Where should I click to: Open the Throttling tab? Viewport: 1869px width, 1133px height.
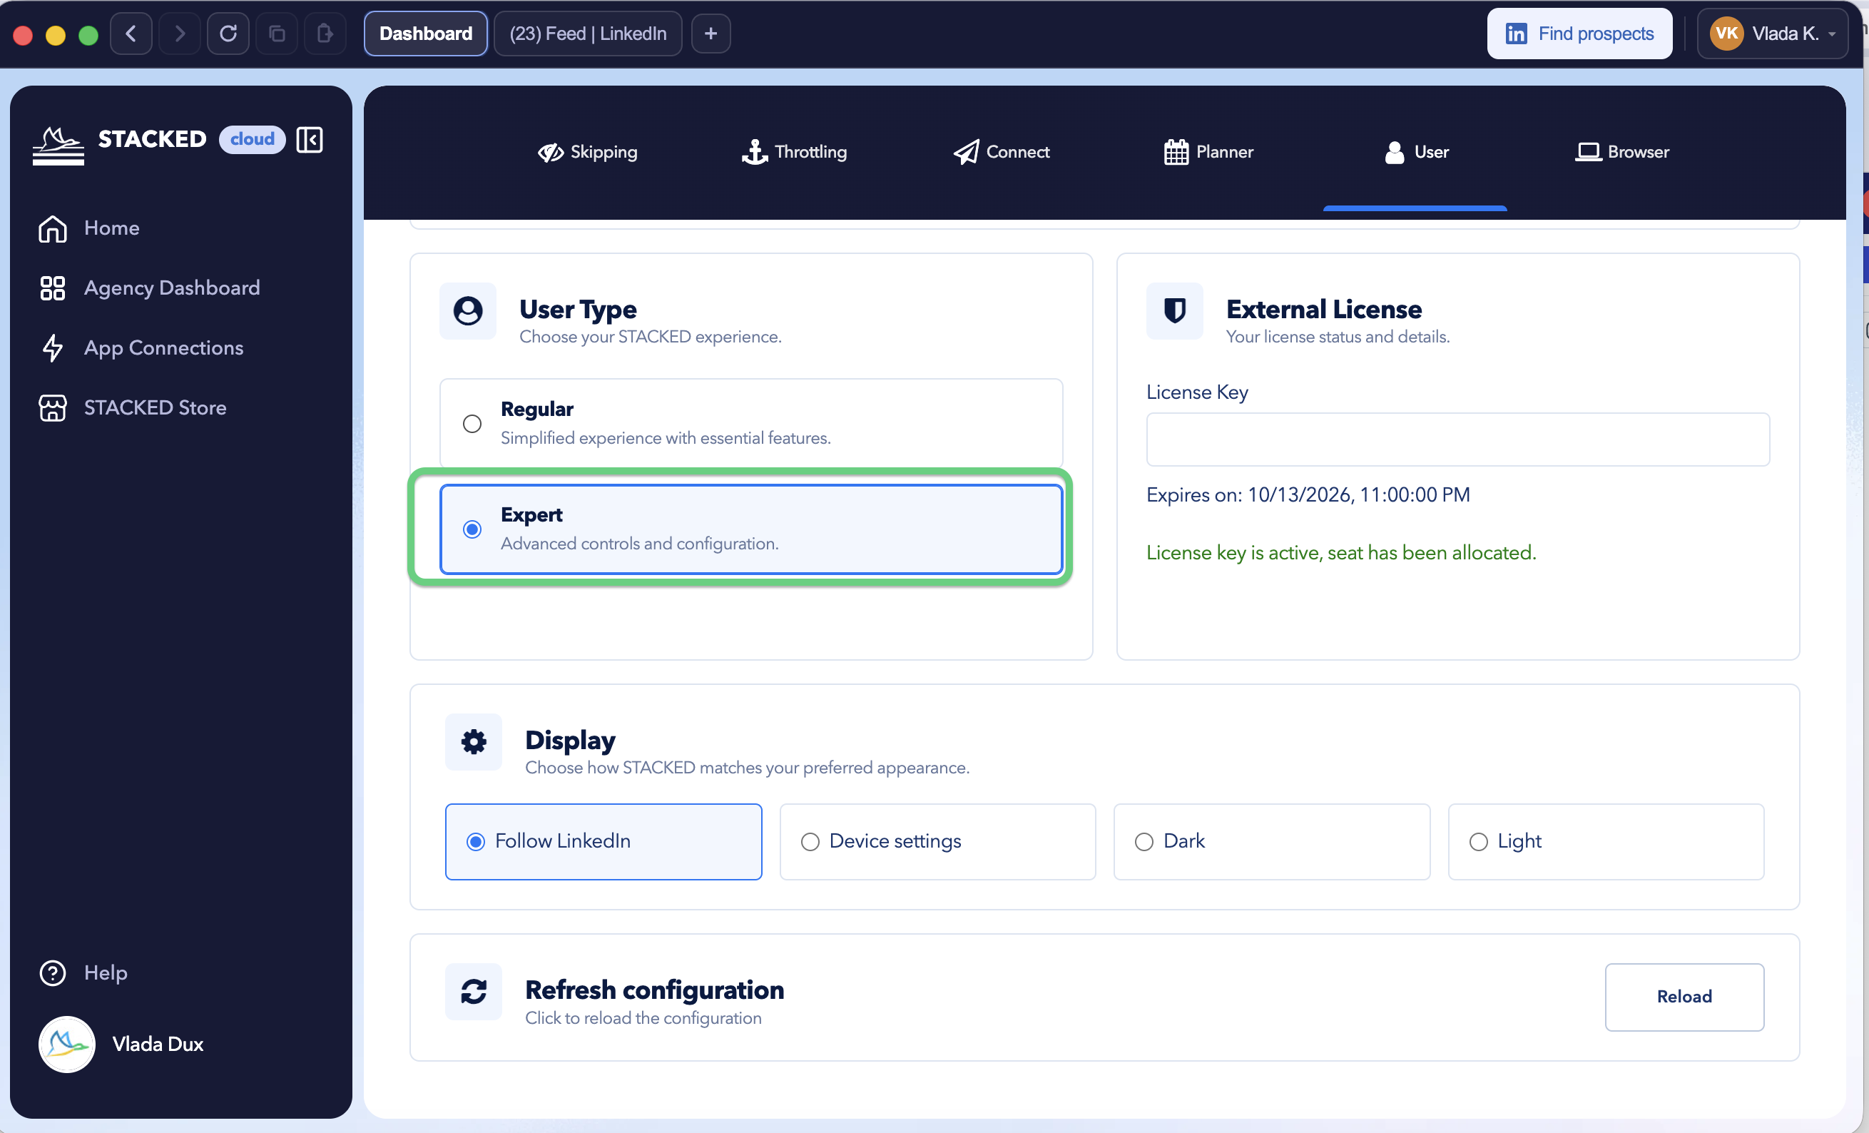pyautogui.click(x=794, y=153)
